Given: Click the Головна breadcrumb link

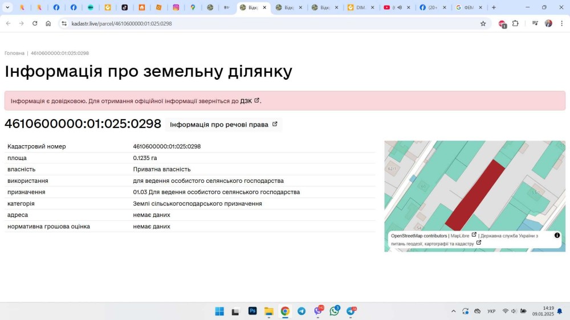Looking at the screenshot, I should click(x=14, y=53).
